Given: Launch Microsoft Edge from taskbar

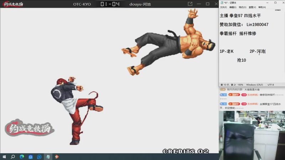Looking at the screenshot, I should click(x=22, y=156).
